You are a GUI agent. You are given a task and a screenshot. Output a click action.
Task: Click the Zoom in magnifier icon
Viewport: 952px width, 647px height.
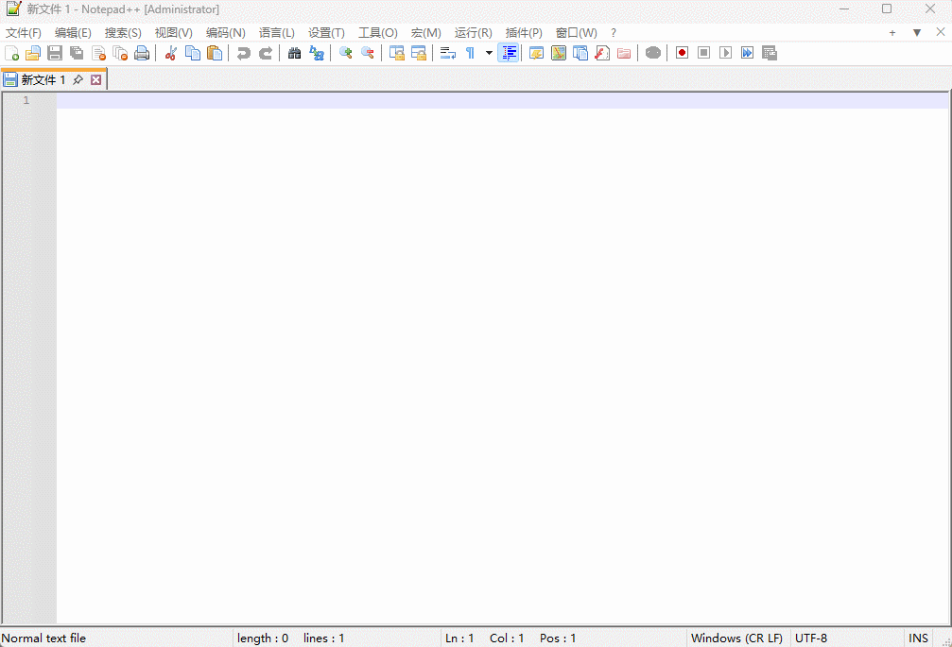pos(346,53)
